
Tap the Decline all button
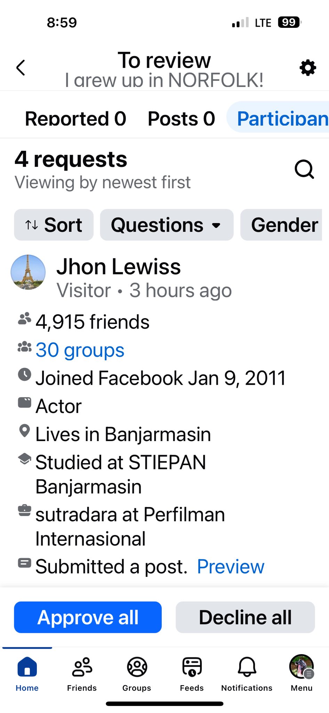click(x=245, y=617)
